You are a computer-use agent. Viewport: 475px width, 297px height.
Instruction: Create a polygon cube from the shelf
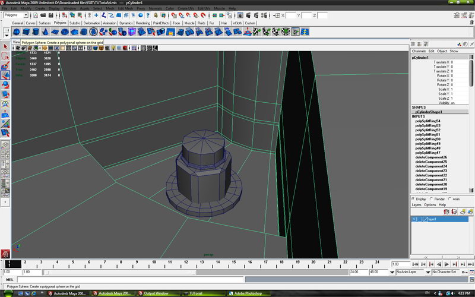point(26,32)
